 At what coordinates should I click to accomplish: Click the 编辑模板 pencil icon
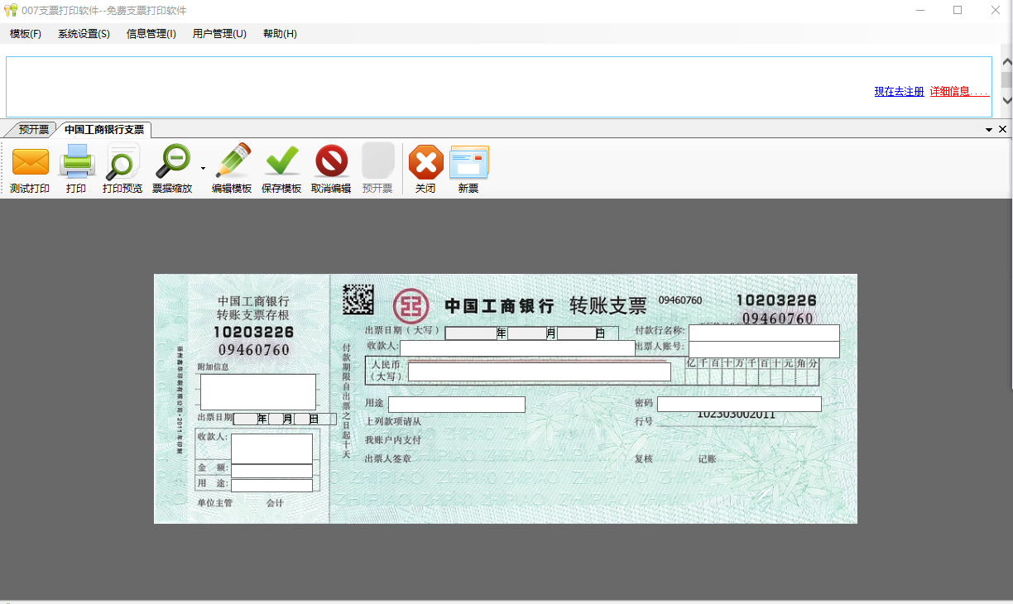(232, 161)
